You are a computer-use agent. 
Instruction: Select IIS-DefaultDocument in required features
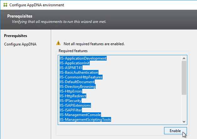point(77,82)
